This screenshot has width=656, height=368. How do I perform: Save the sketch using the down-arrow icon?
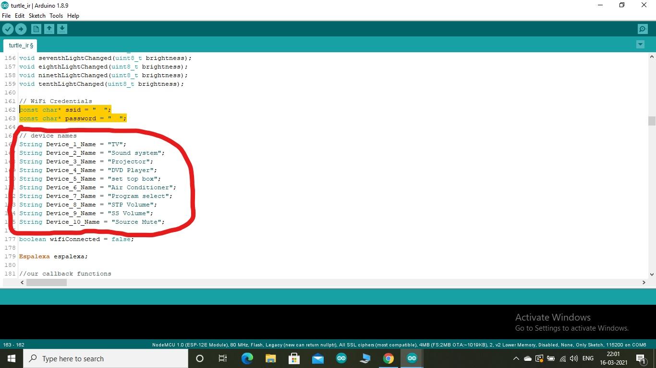[62, 29]
